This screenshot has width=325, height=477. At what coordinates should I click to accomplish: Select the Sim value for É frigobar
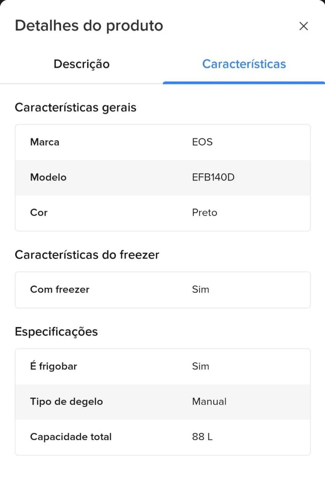[x=200, y=366]
